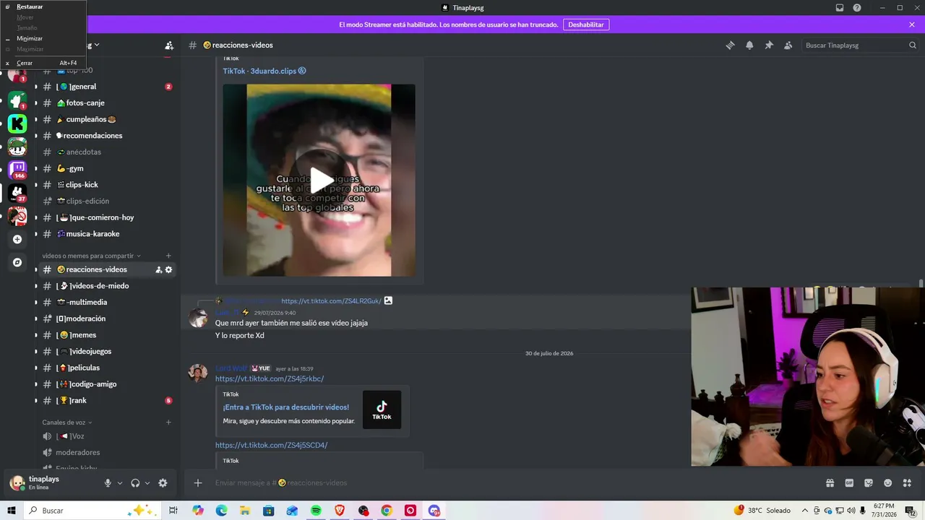925x520 pixels.
Task: Open the sticker picker icon
Action: (x=869, y=483)
